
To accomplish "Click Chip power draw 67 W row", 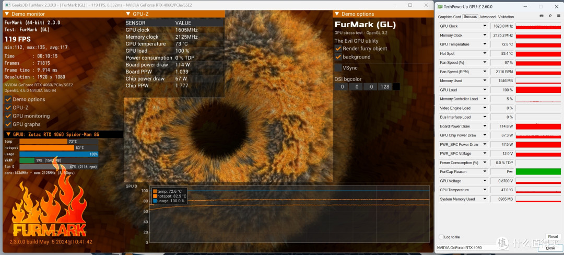I will click(x=174, y=79).
